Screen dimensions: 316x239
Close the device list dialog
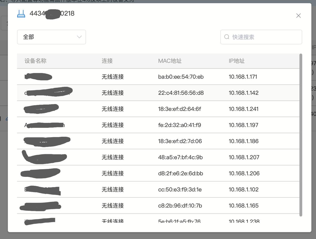coord(298,15)
